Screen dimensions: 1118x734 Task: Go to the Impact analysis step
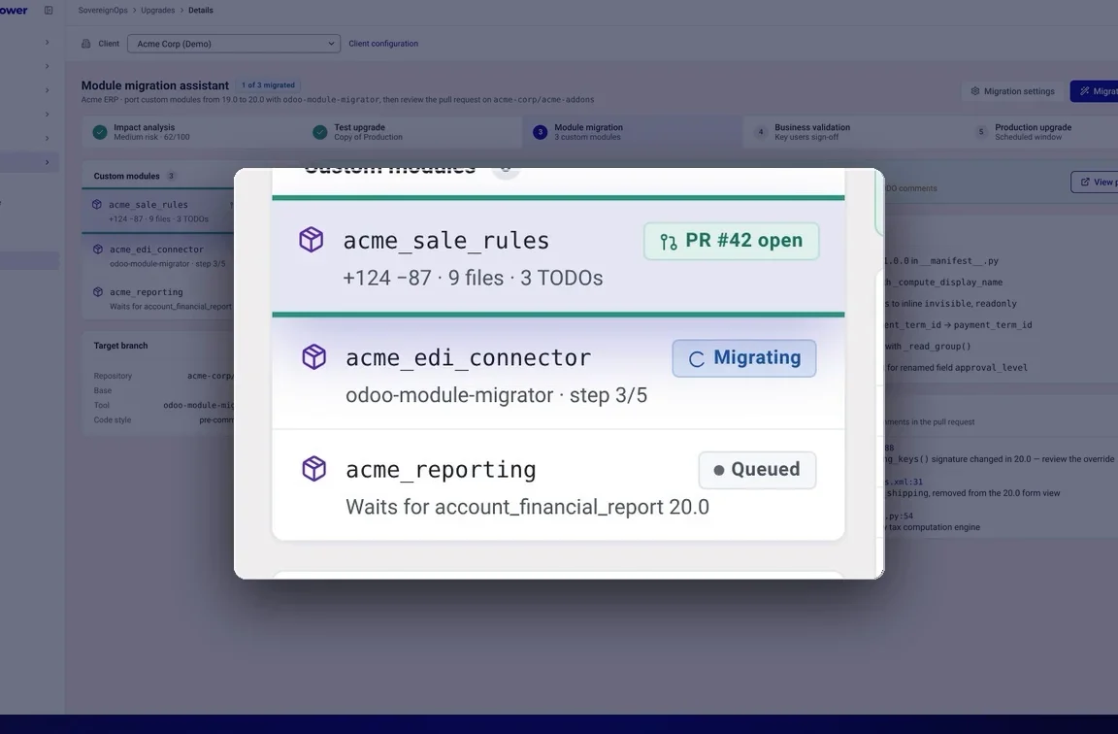(x=192, y=132)
